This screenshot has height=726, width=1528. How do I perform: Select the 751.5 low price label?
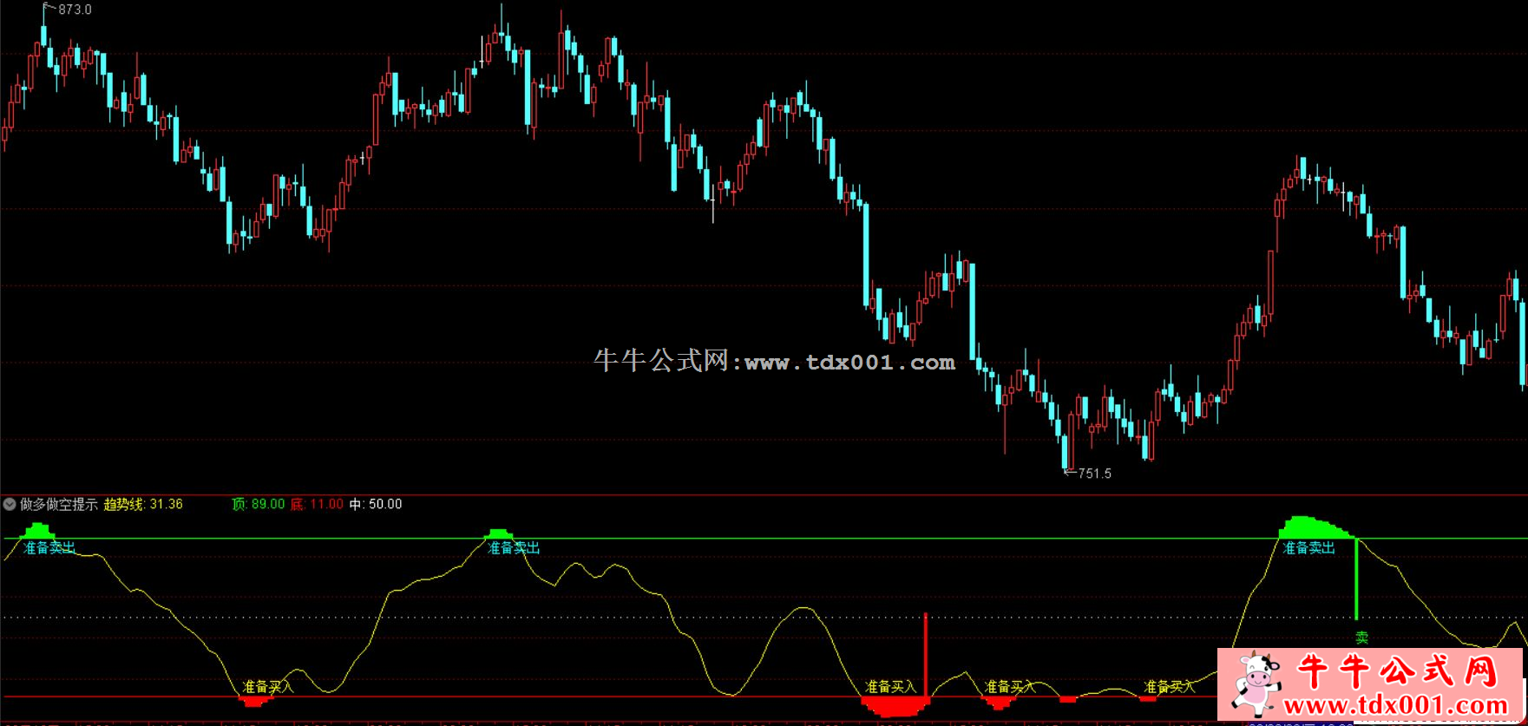pyautogui.click(x=1094, y=474)
